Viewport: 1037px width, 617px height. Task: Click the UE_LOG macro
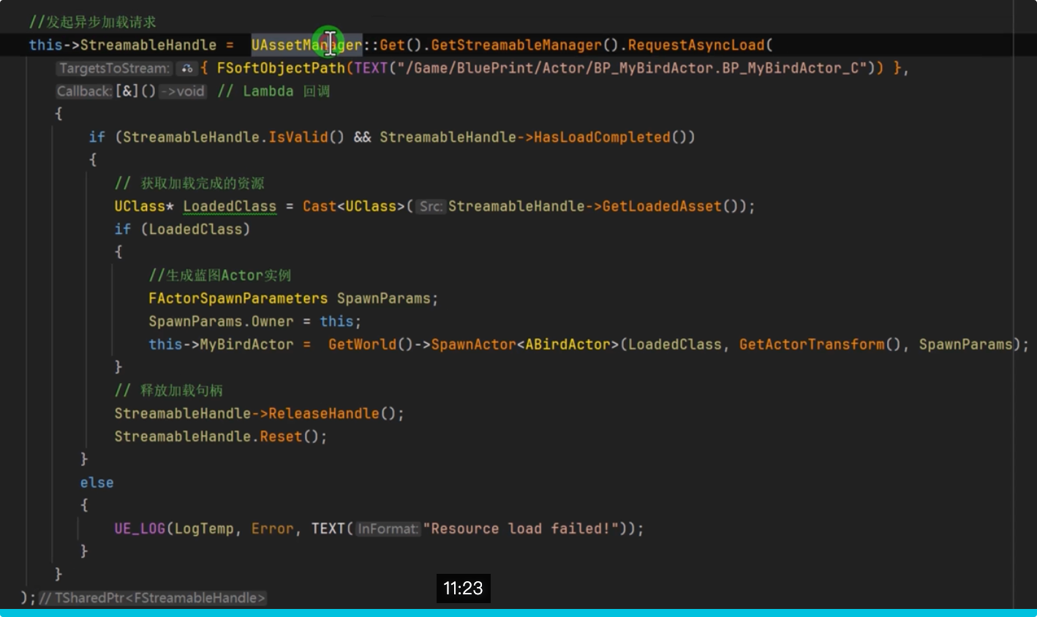(x=140, y=529)
